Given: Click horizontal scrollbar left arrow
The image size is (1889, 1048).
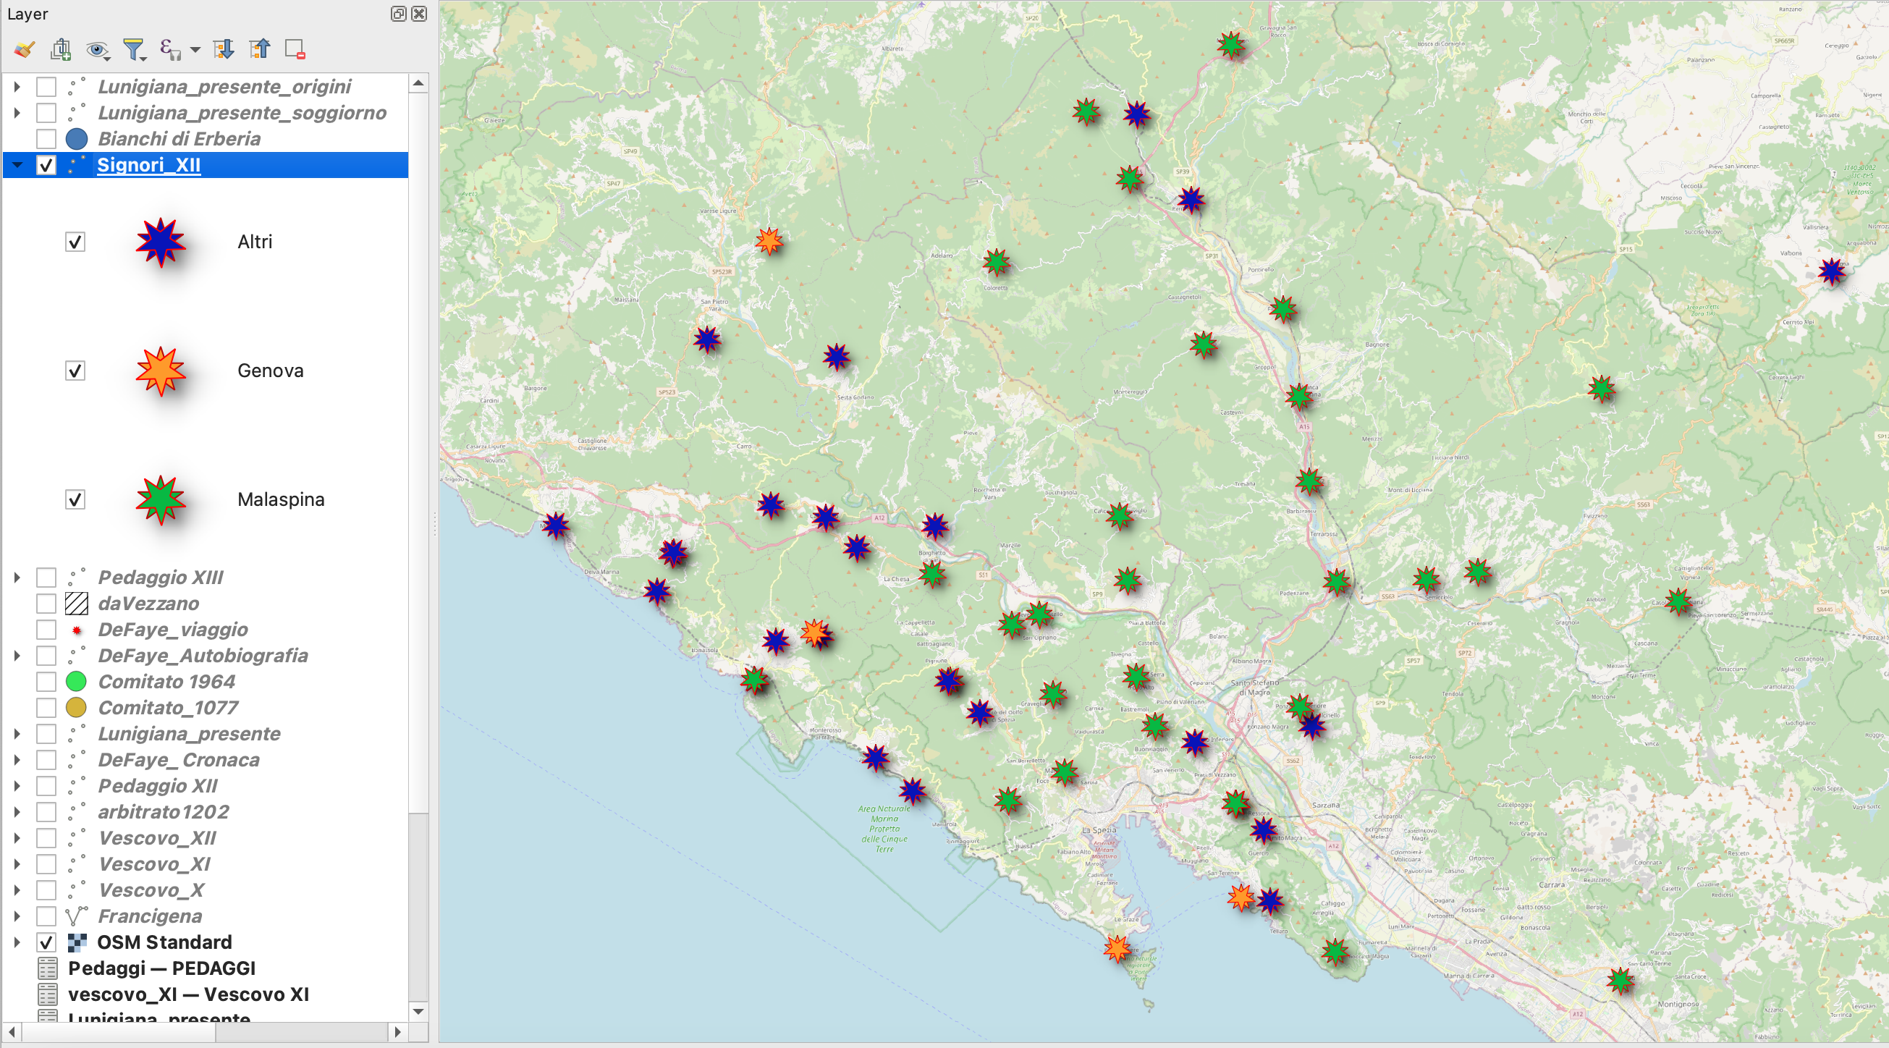Looking at the screenshot, I should pos(12,1032).
